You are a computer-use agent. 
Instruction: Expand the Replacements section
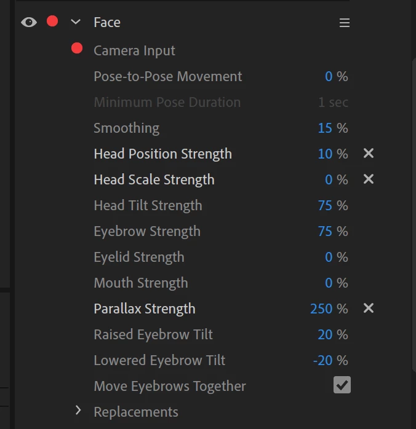tap(78, 410)
